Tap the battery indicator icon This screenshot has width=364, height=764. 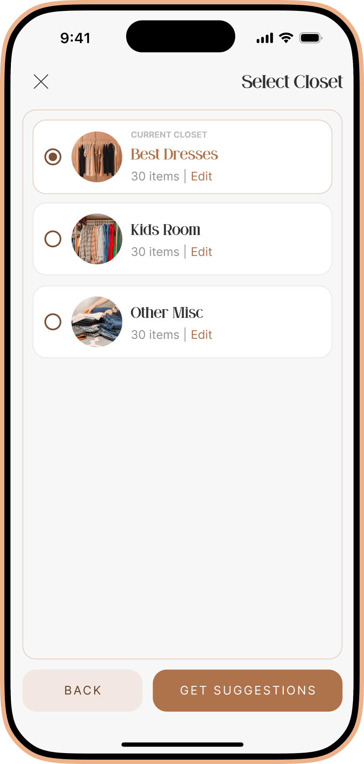(311, 38)
